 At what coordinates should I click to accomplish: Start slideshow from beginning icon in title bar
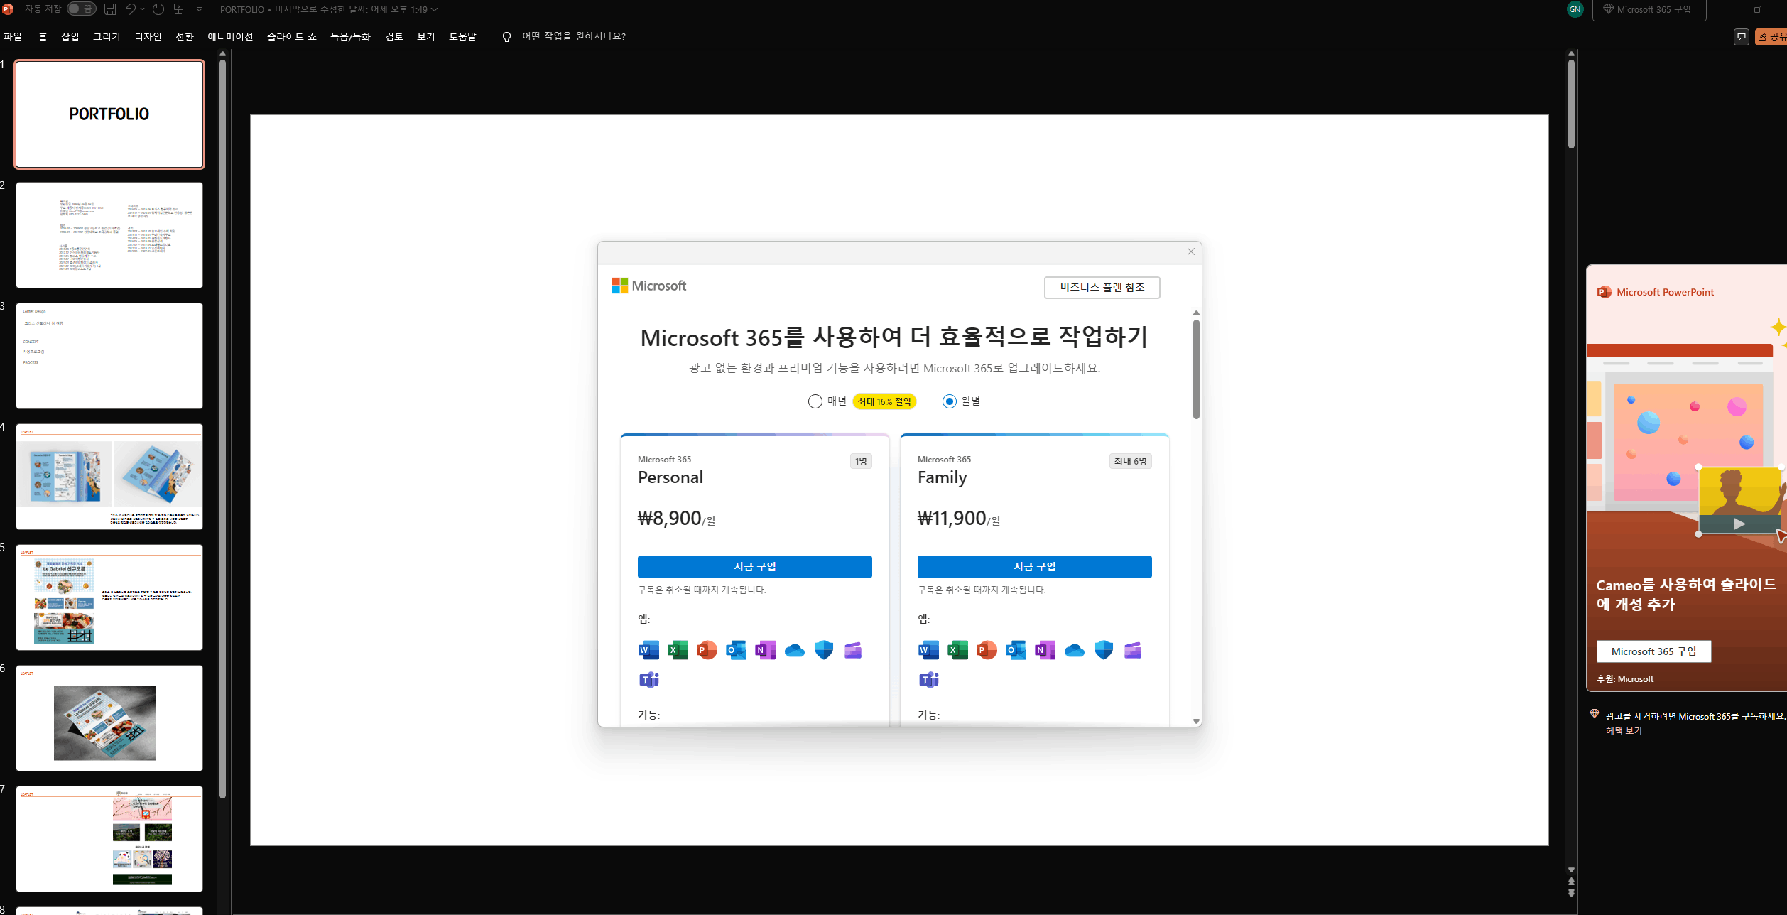point(179,9)
